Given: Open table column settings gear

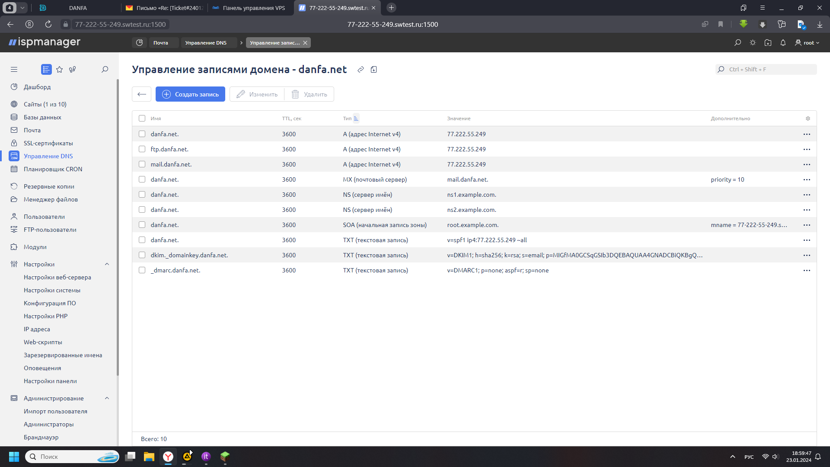Looking at the screenshot, I should point(808,118).
